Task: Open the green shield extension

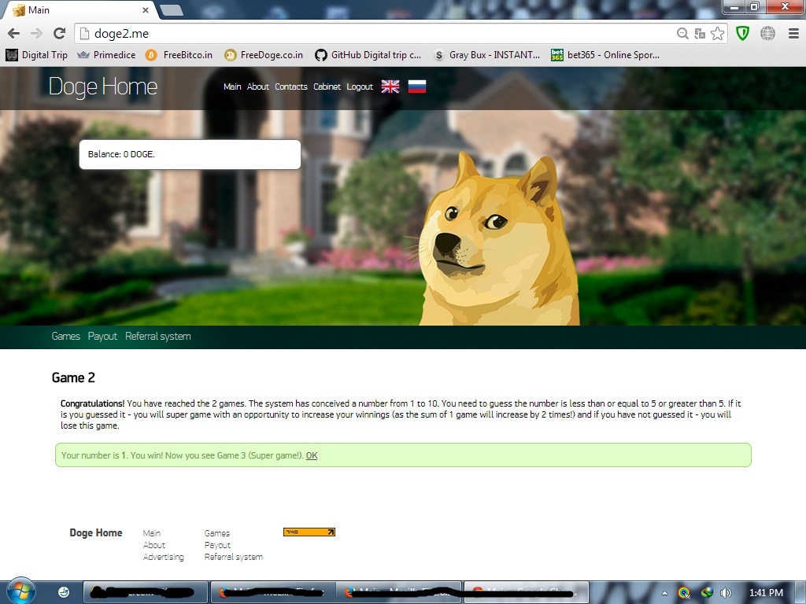Action: pyautogui.click(x=742, y=33)
